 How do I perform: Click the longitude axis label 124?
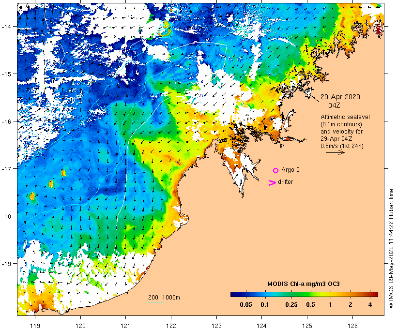click(262, 326)
